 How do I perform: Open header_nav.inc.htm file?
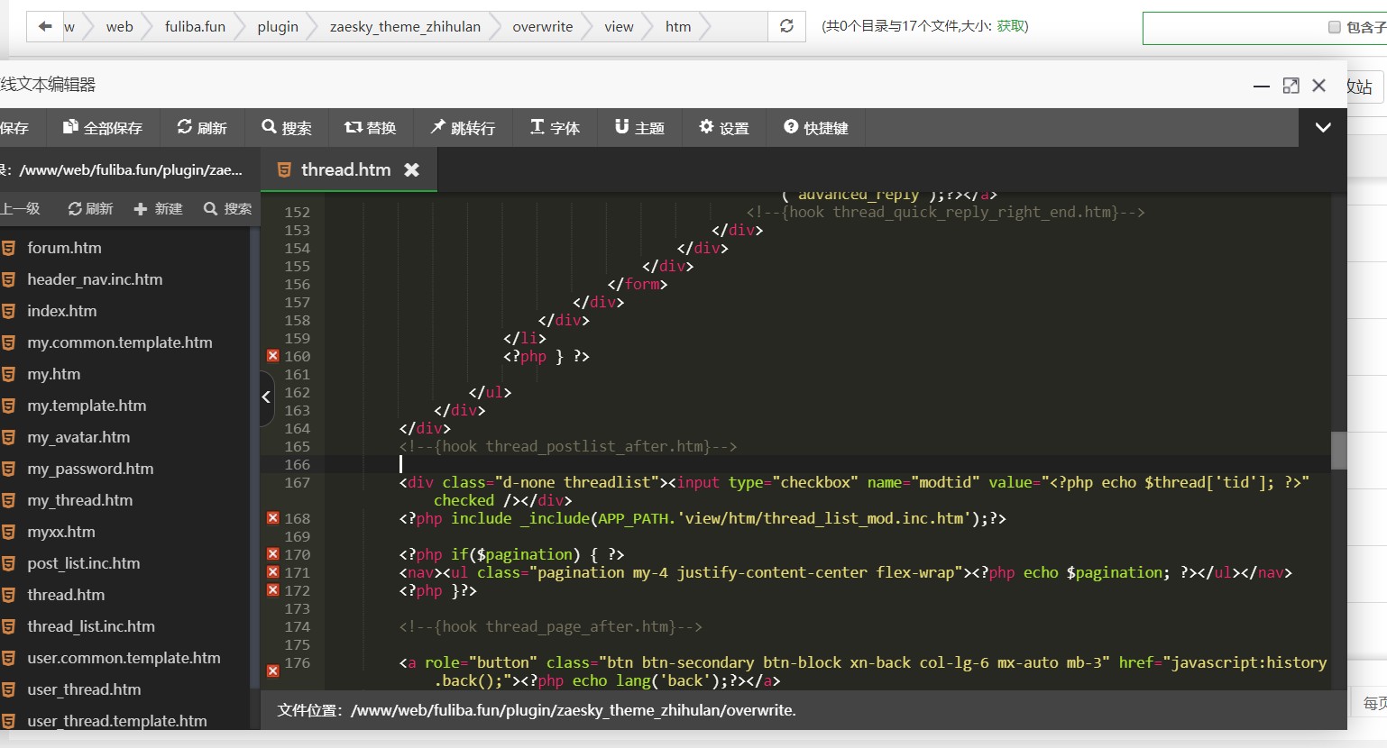pyautogui.click(x=95, y=279)
